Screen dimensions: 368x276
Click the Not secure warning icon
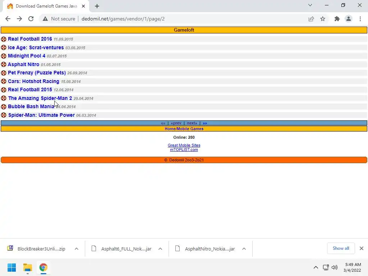click(45, 19)
